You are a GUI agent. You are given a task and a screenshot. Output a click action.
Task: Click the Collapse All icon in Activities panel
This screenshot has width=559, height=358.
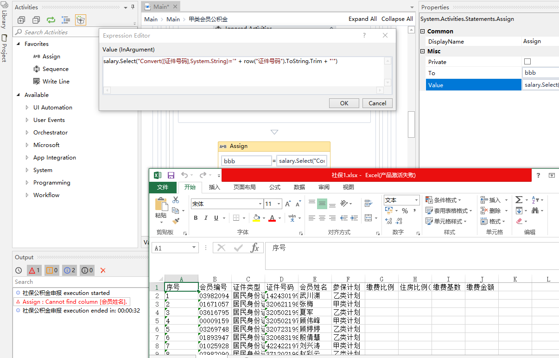coord(36,20)
